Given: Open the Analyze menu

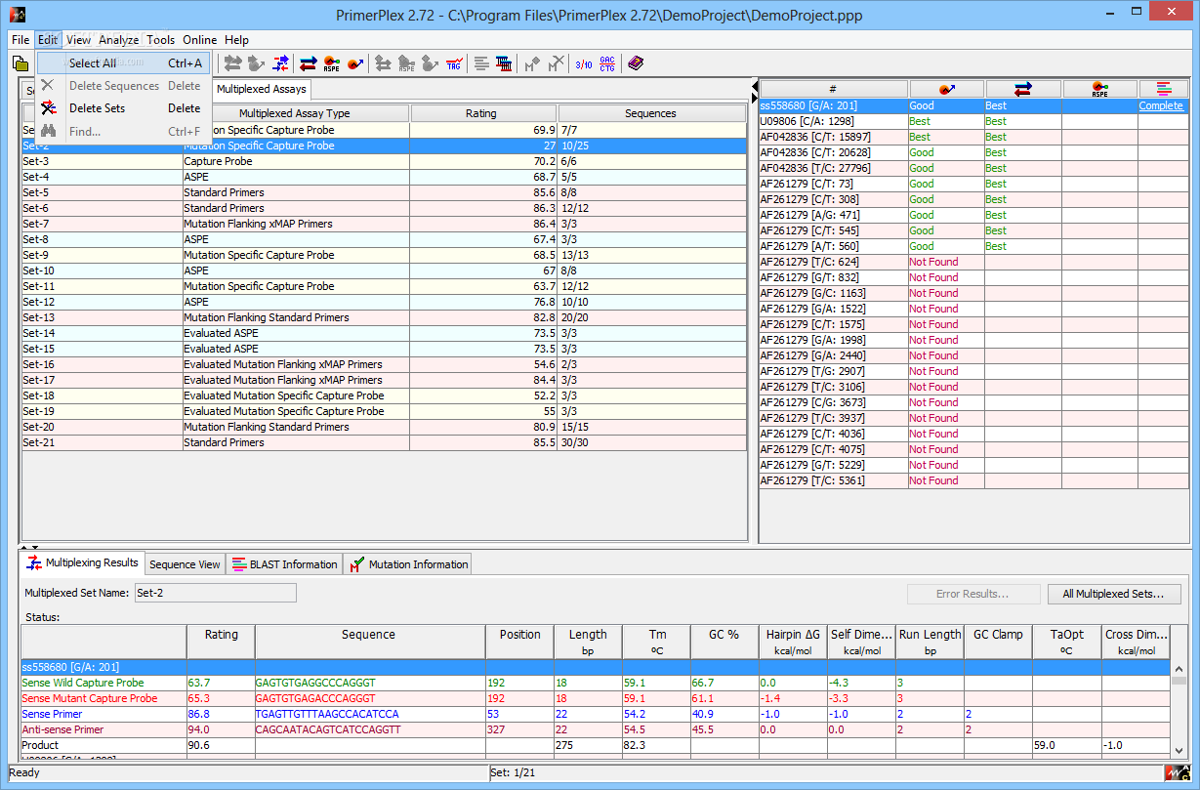Looking at the screenshot, I should click(x=118, y=40).
